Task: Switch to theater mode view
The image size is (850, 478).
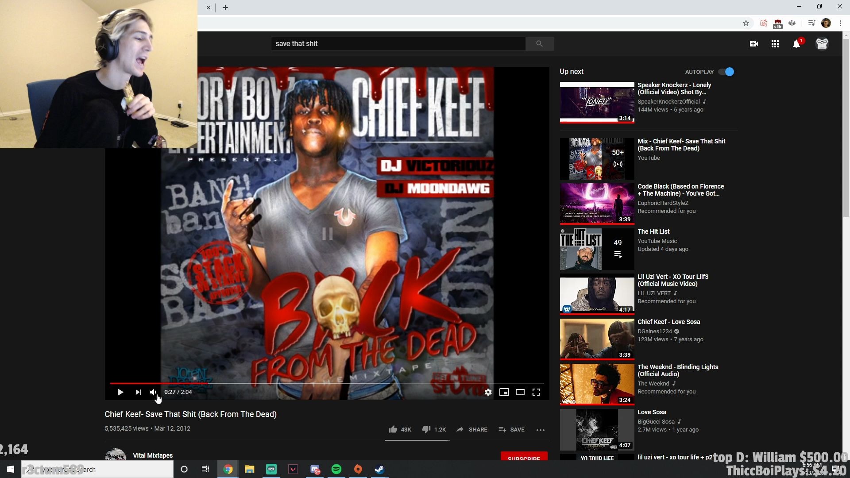Action: (520, 392)
